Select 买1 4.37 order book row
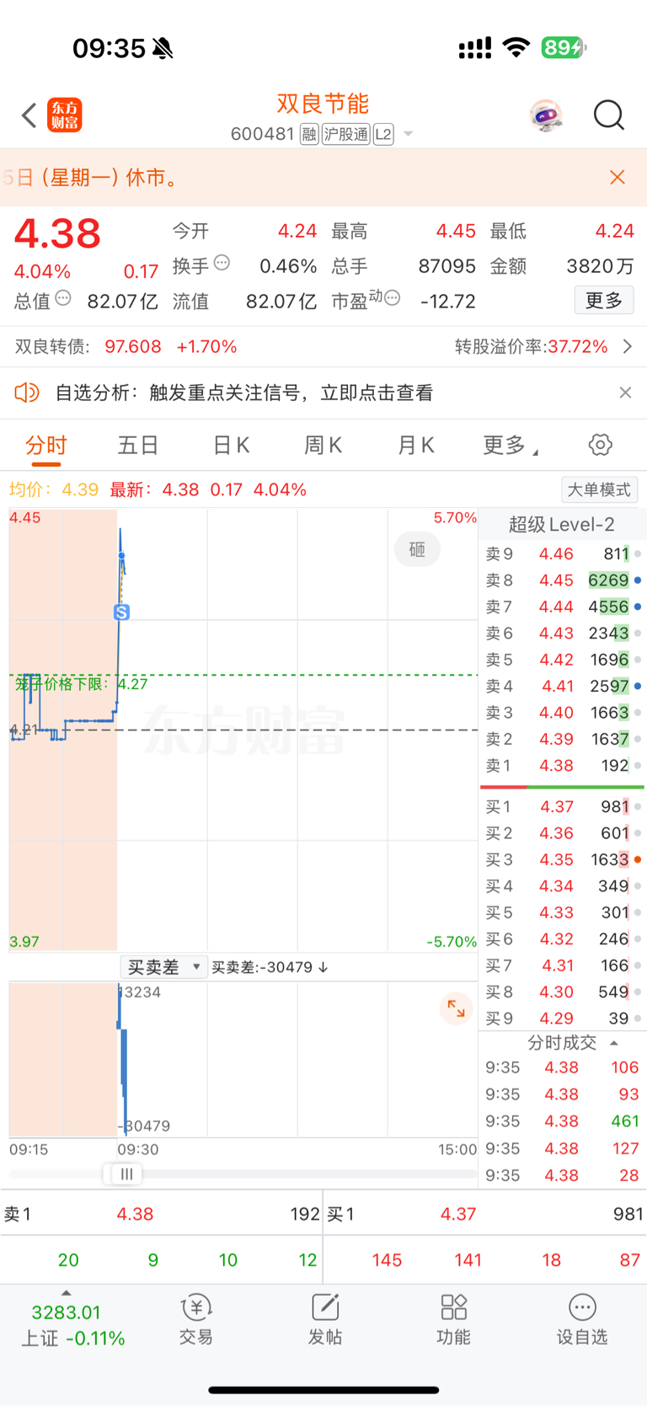This screenshot has width=647, height=1406. point(563,806)
